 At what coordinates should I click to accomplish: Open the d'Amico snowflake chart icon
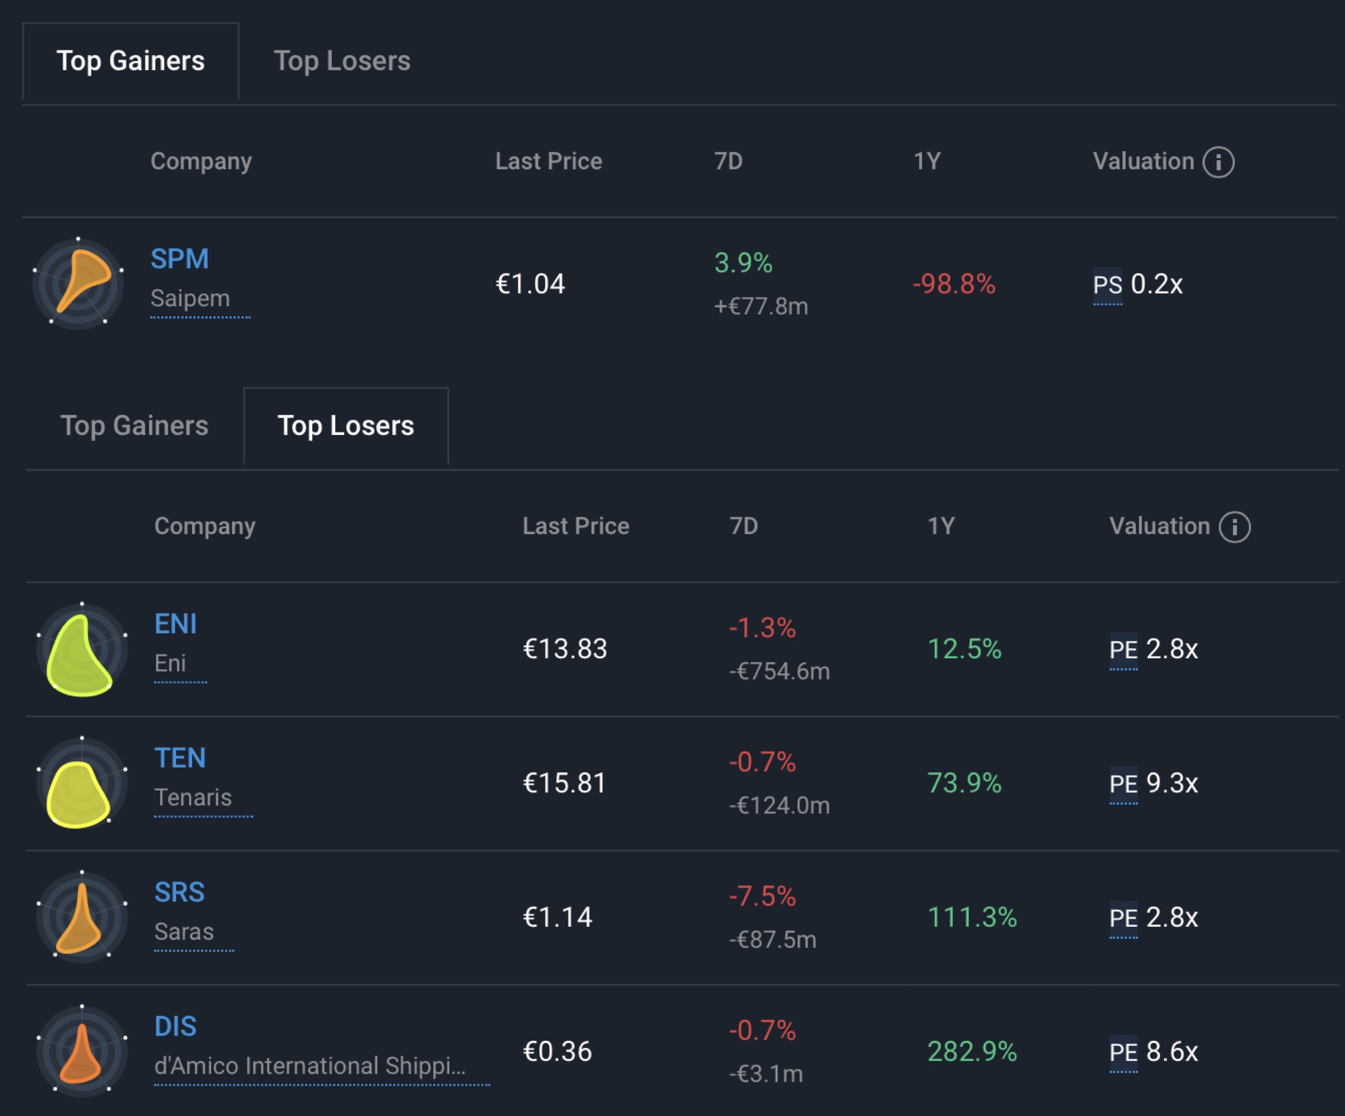coord(82,1051)
